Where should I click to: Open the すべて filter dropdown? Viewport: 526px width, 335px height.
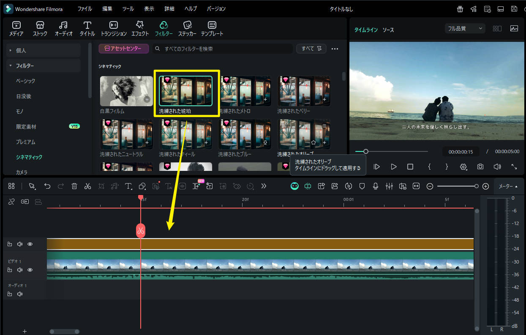(311, 49)
